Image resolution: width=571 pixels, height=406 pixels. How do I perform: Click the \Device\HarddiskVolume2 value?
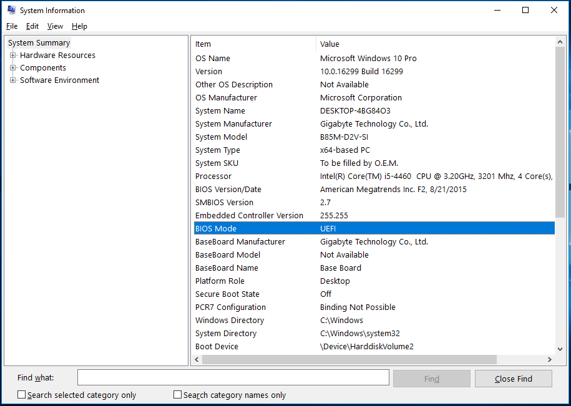367,346
